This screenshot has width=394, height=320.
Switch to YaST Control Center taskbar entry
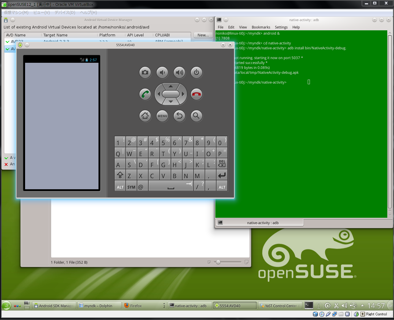coord(280,306)
